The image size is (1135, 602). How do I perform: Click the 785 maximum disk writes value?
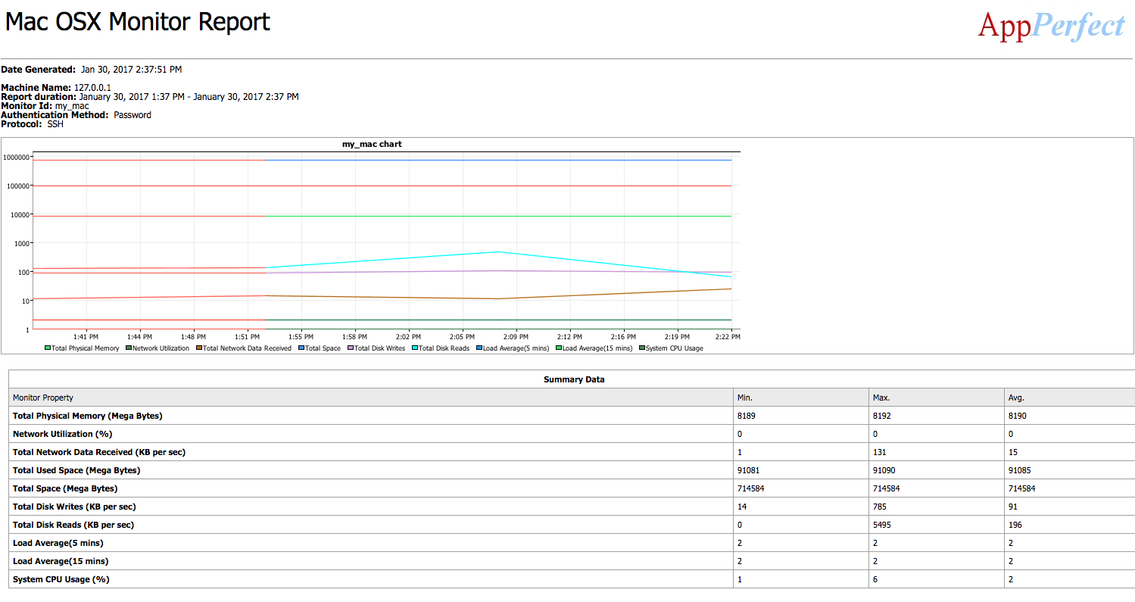880,507
